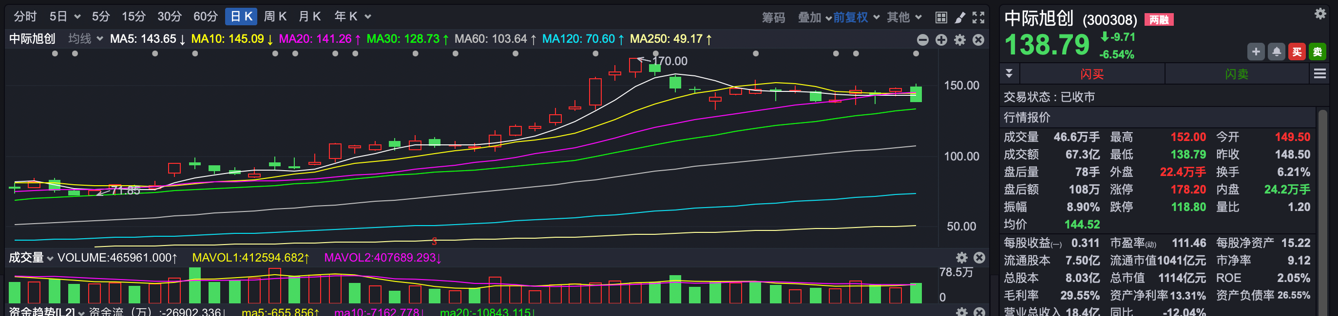The width and height of the screenshot is (1338, 316).
Task: Open the 前复权 adjustment dropdown
Action: pyautogui.click(x=856, y=17)
